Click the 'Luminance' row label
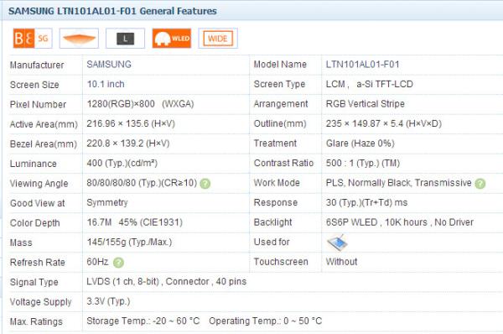This screenshot has height=334, width=503. tap(33, 164)
